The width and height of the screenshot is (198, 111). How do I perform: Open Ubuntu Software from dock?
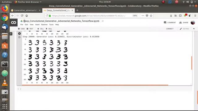(5, 46)
